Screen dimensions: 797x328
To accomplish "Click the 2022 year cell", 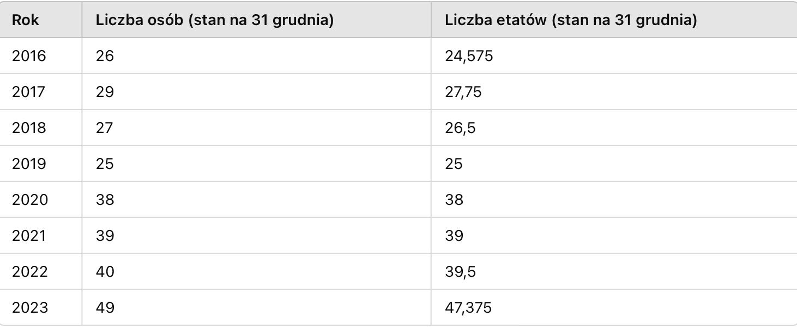I will click(x=41, y=271).
